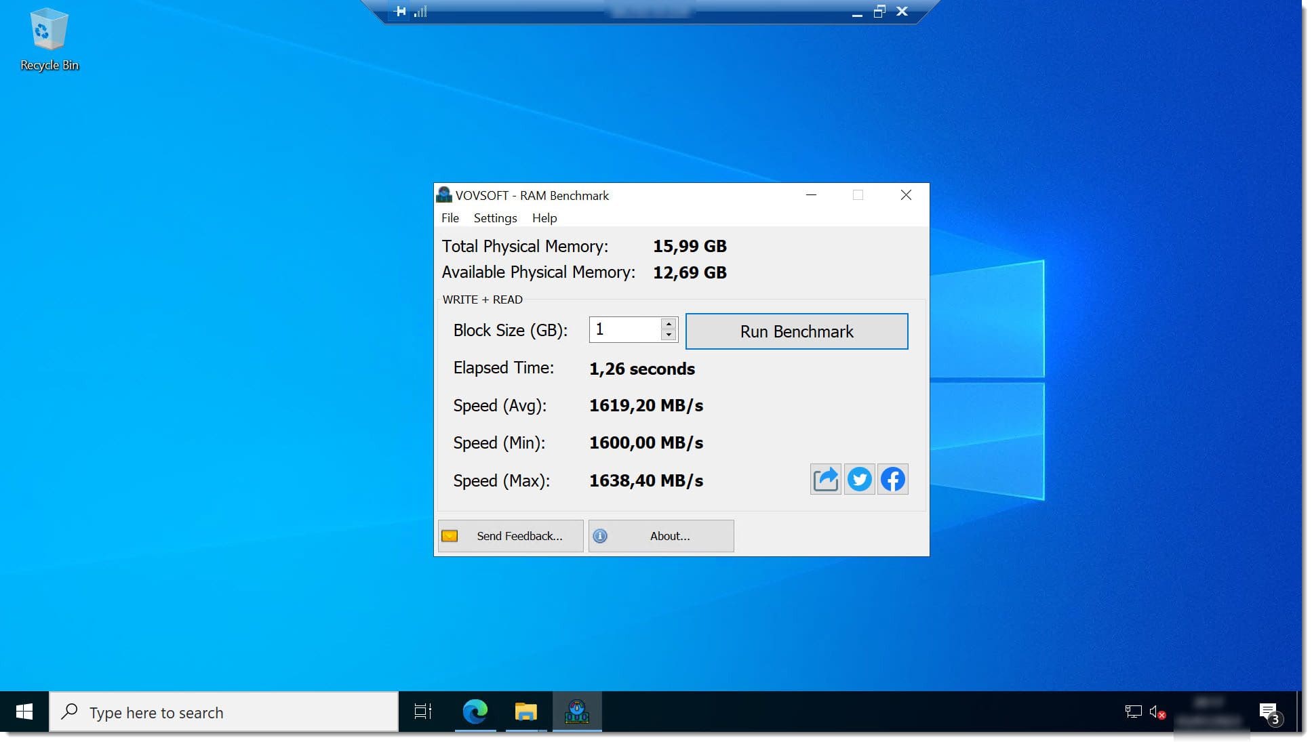
Task: Open the File menu
Action: 450,218
